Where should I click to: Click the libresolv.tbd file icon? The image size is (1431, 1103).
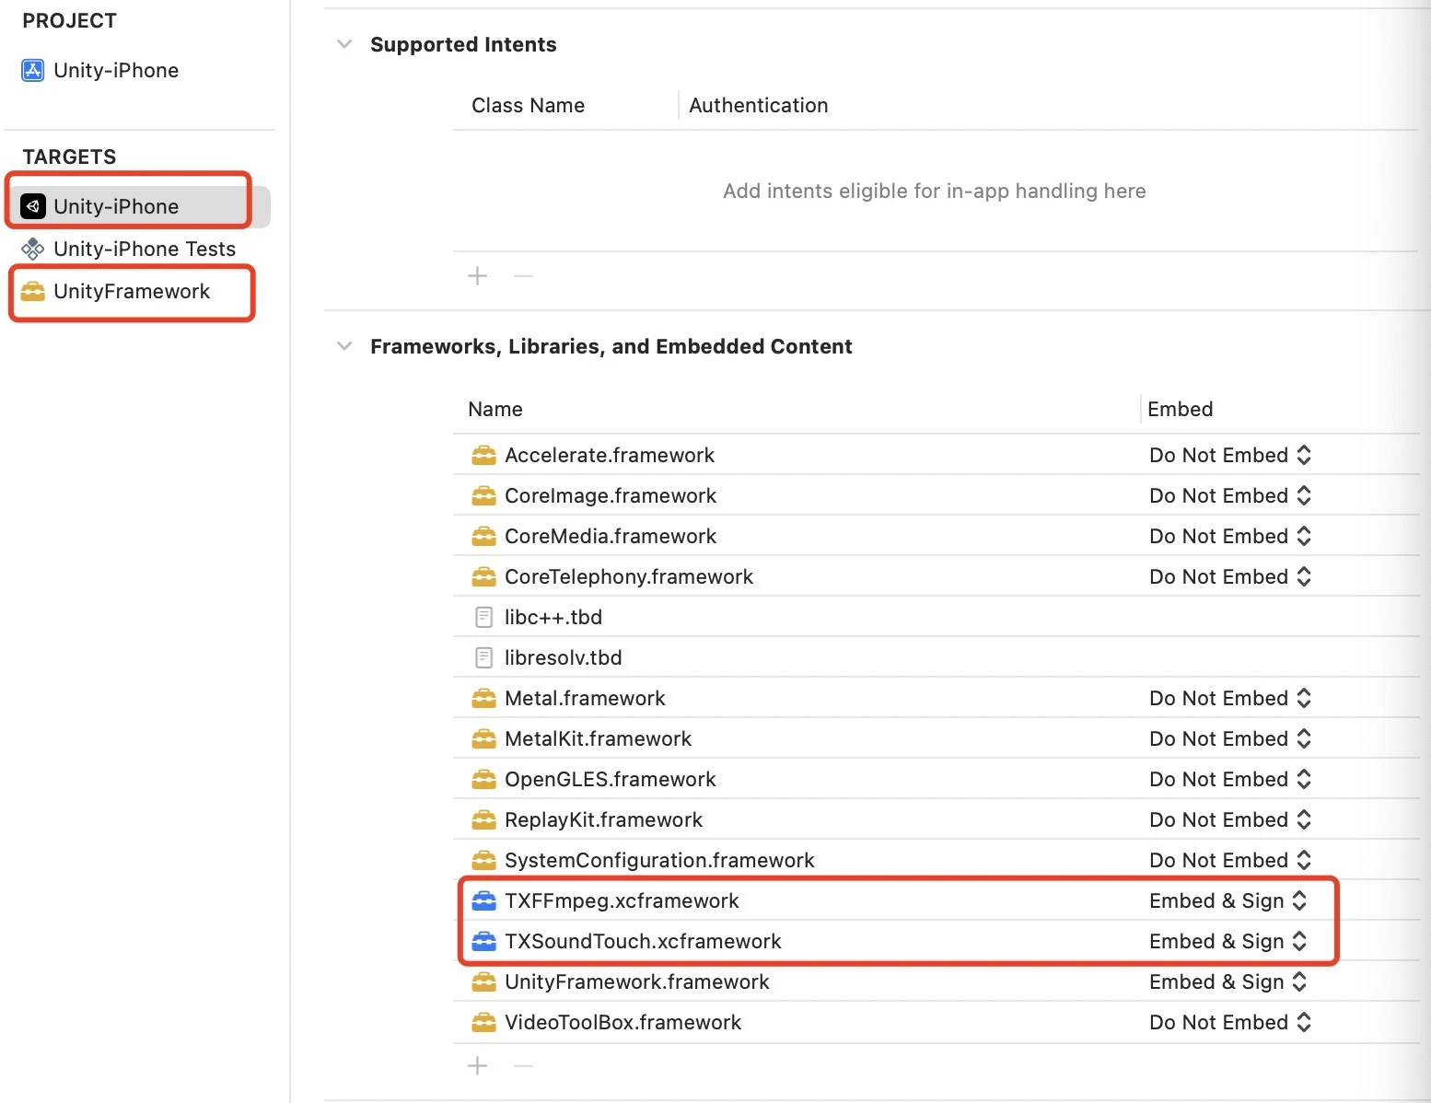coord(483,657)
